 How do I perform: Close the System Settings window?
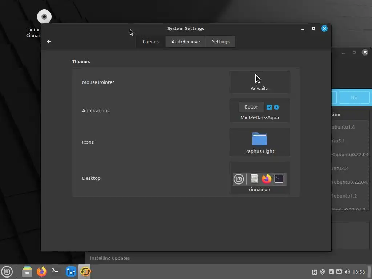[x=324, y=28]
